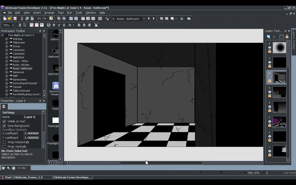Open the Arrange menu
296x185 pixels.
tap(49, 12)
